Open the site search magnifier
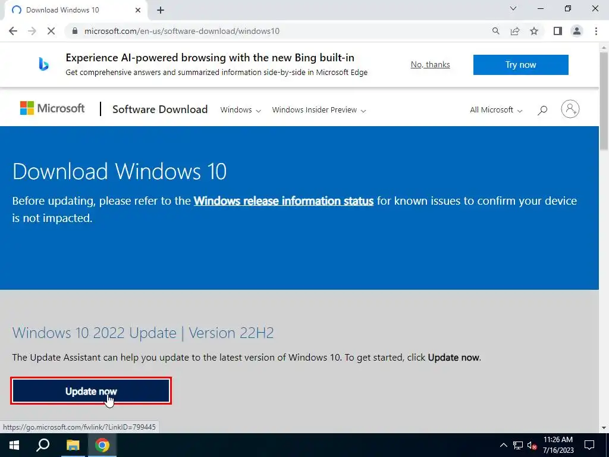This screenshot has height=457, width=609. tap(542, 110)
